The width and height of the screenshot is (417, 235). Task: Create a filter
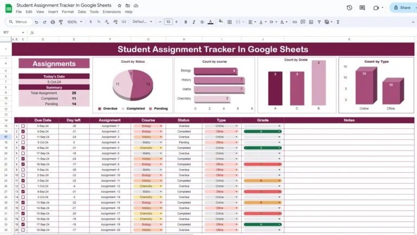point(319,22)
